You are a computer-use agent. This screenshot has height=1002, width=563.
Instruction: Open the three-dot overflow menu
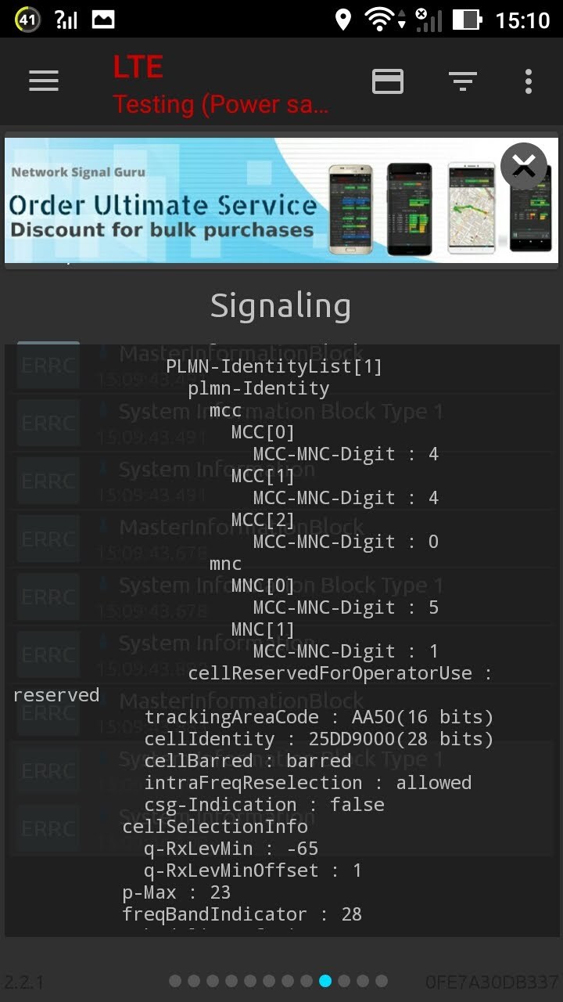coord(529,81)
